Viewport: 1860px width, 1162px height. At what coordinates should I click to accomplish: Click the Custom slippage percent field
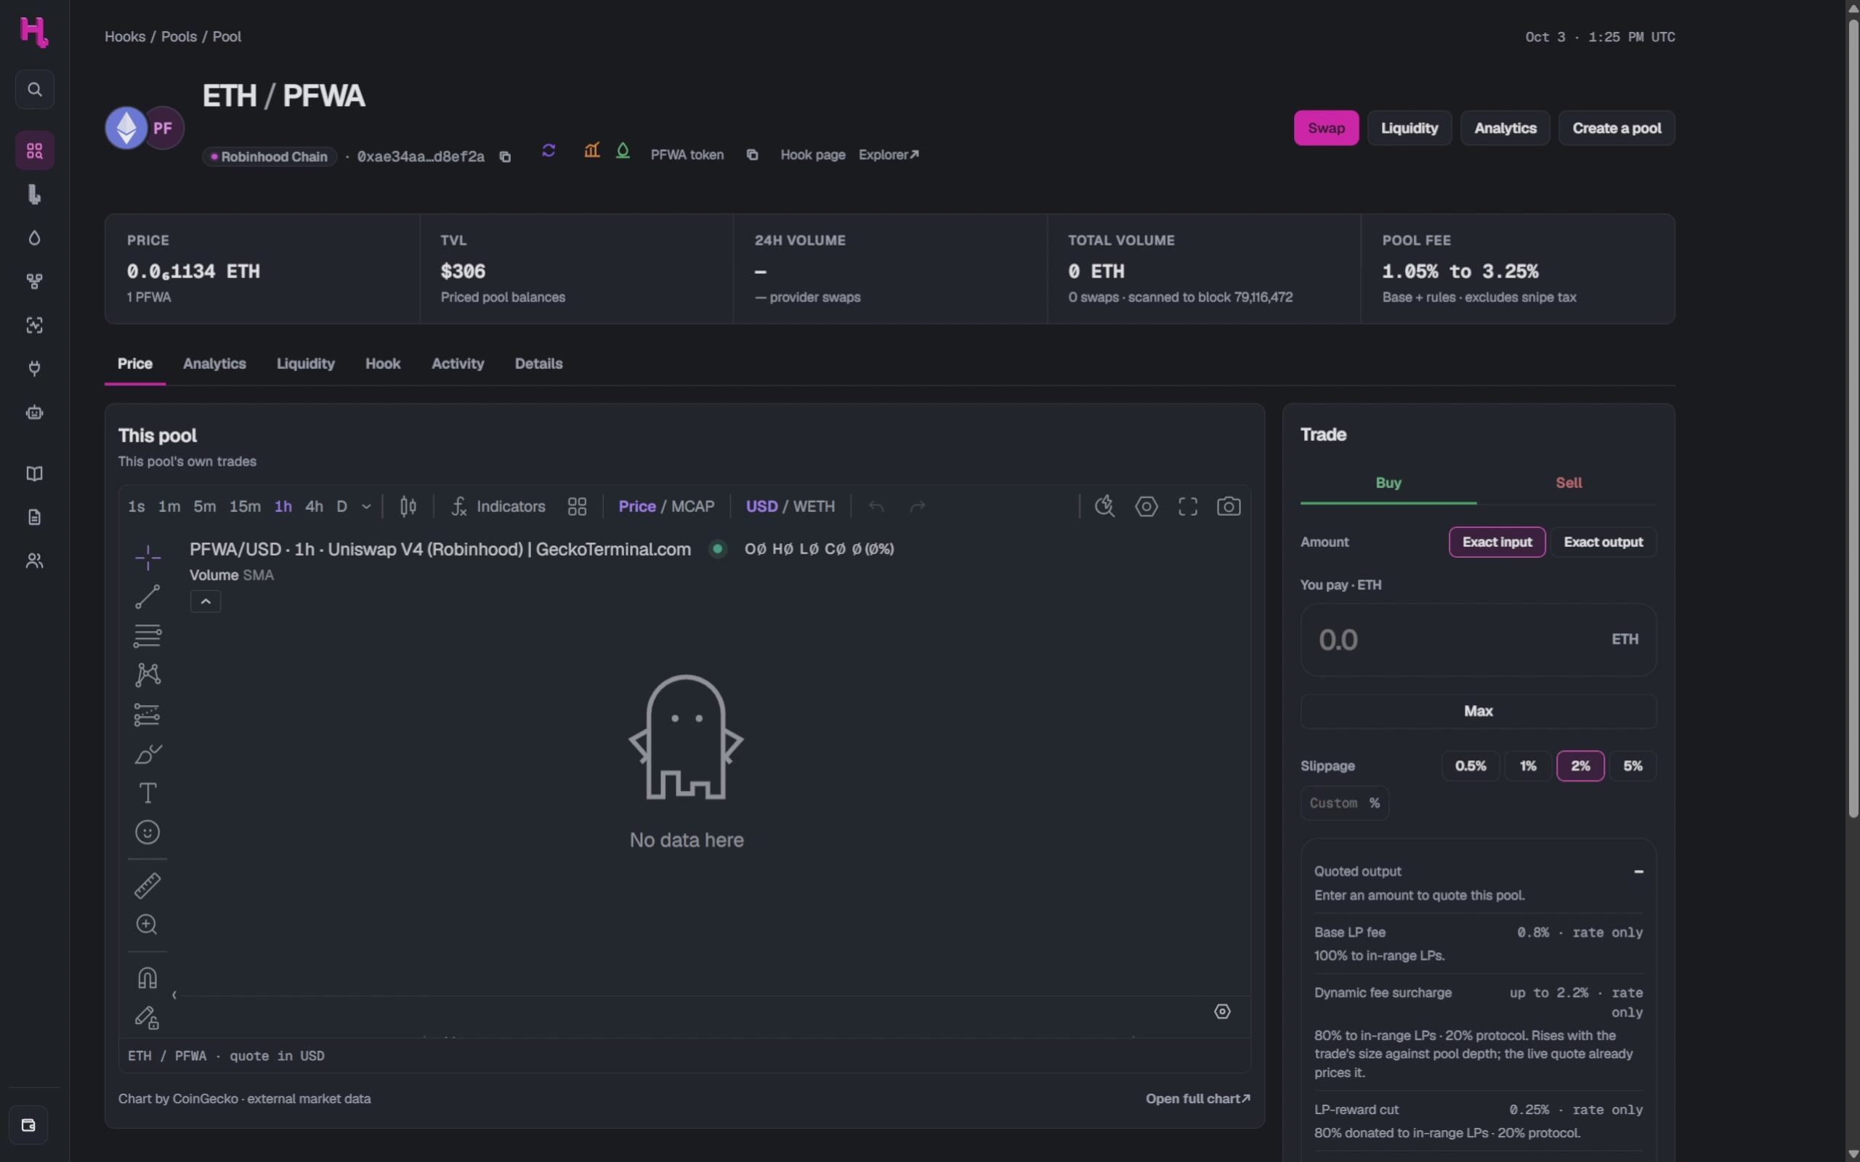coord(1344,803)
